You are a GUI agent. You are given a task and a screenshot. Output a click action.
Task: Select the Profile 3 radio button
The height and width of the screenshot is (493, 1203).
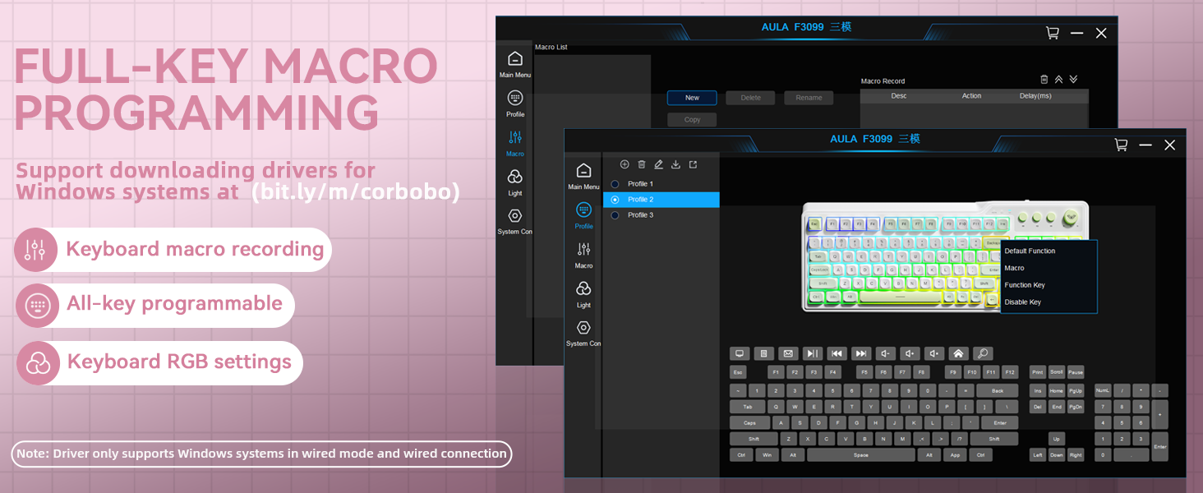click(x=615, y=215)
